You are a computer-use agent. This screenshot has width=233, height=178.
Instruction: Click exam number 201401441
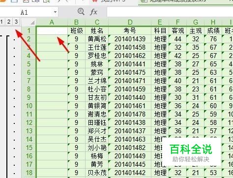(130, 64)
